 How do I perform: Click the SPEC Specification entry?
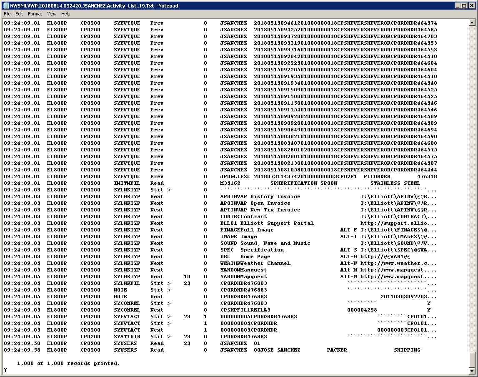[252, 250]
